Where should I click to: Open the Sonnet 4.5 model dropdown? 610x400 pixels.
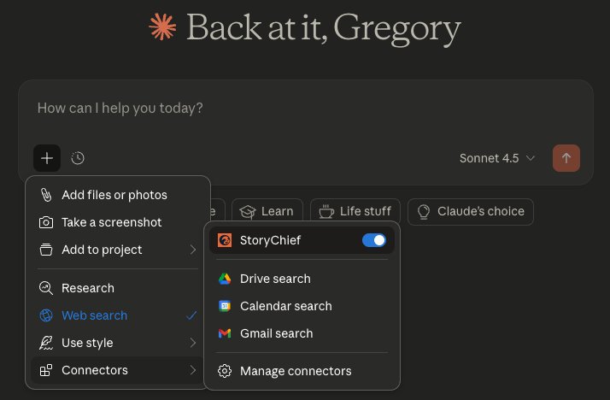497,158
